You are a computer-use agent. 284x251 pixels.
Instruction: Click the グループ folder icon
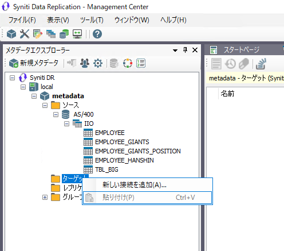point(56,197)
